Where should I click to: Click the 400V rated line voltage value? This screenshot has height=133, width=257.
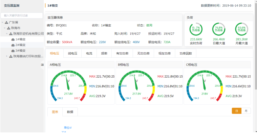pyautogui.click(x=136, y=42)
